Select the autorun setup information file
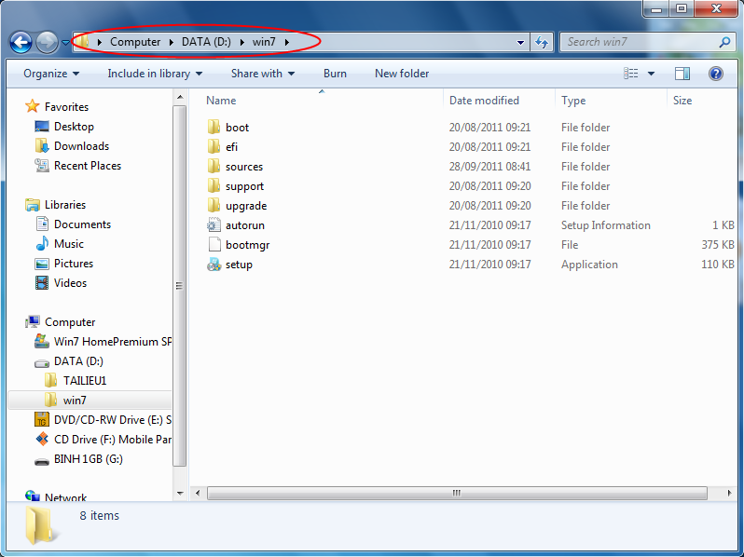The image size is (744, 557). [244, 225]
